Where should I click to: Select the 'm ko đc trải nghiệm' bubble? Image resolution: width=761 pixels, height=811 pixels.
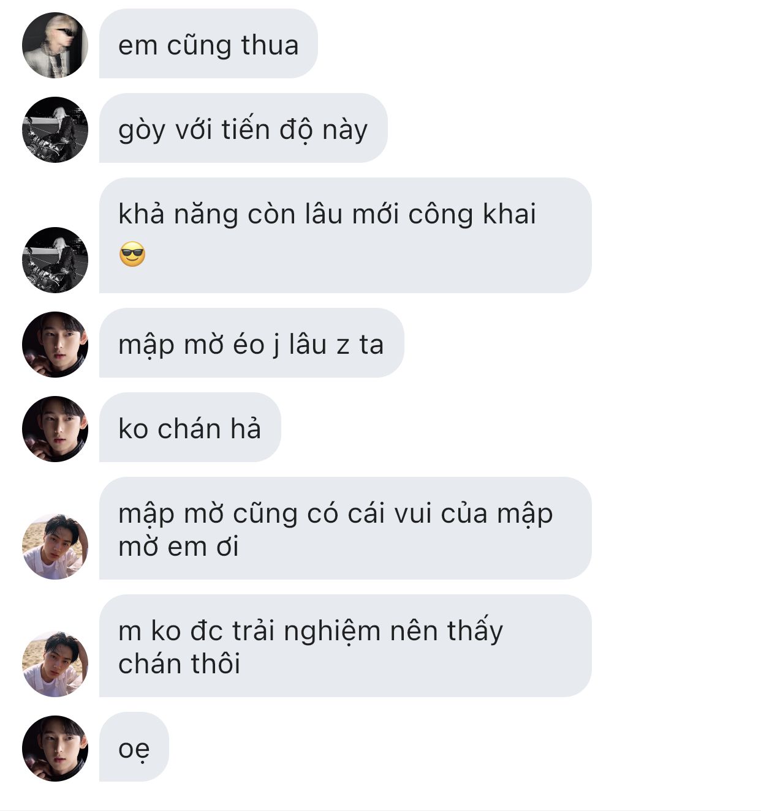tap(345, 646)
